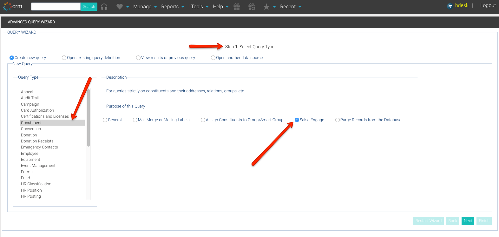499x237 pixels.
Task: Choose Purge Records from the Database
Action: coord(338,120)
